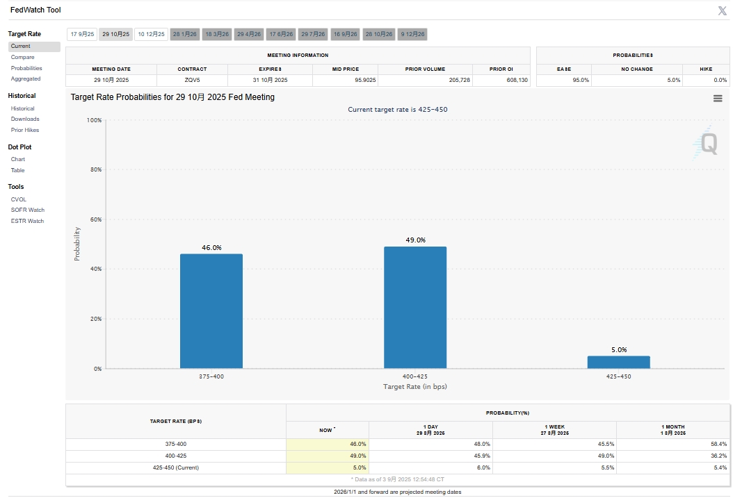Image resolution: width=733 pixels, height=498 pixels.
Task: Click the 375-400 row label in the table
Action: 176,445
